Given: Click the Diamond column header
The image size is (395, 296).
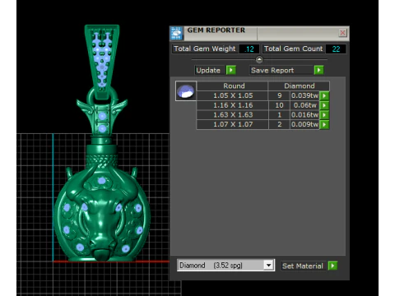Looking at the screenshot, I should [299, 86].
